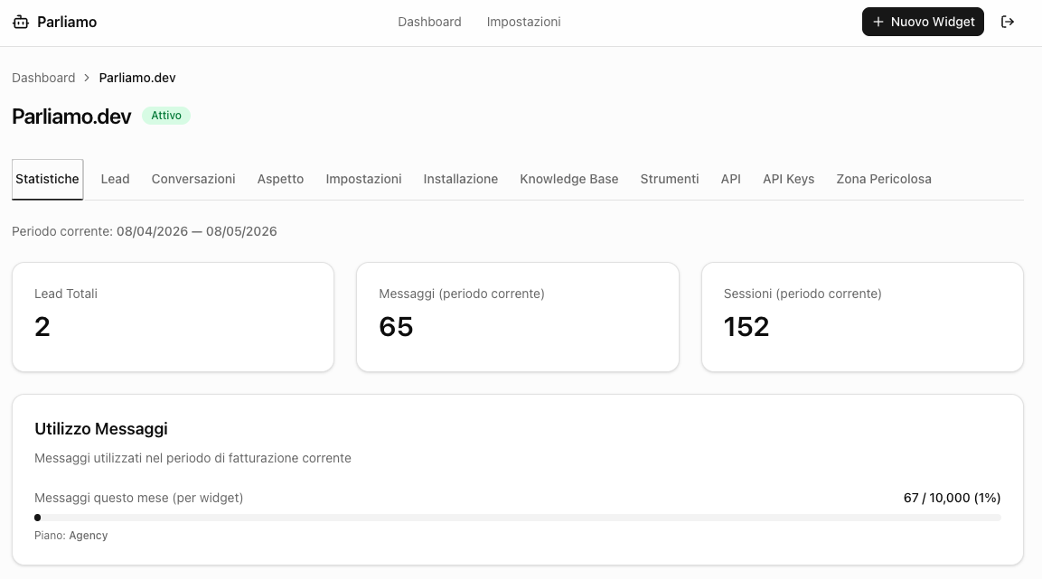The height and width of the screenshot is (579, 1042).
Task: Click the Nuovo Widget button
Action: (923, 22)
